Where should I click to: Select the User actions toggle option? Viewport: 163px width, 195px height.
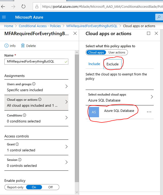[117, 52]
